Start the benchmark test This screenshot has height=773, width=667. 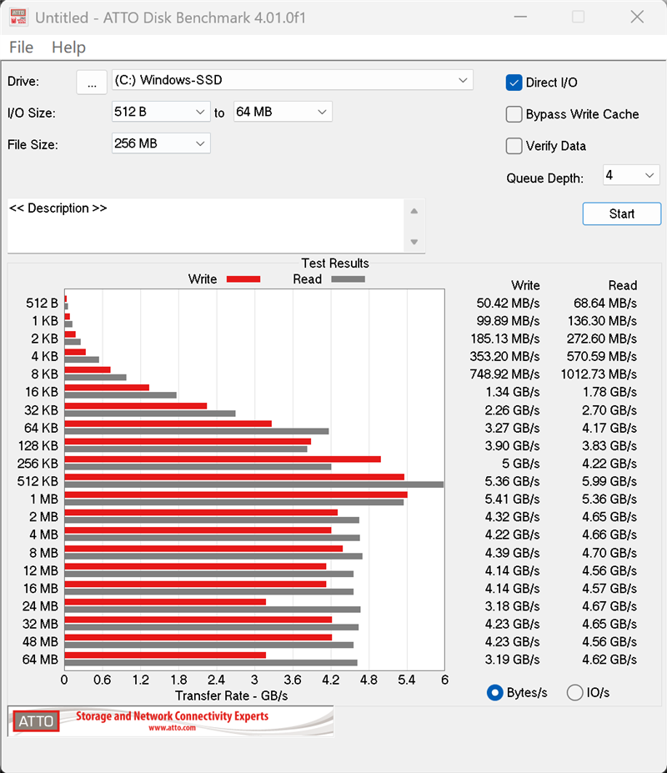click(622, 214)
